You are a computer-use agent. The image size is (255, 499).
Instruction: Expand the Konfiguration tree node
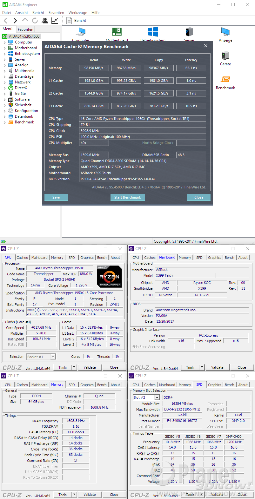[4, 111]
